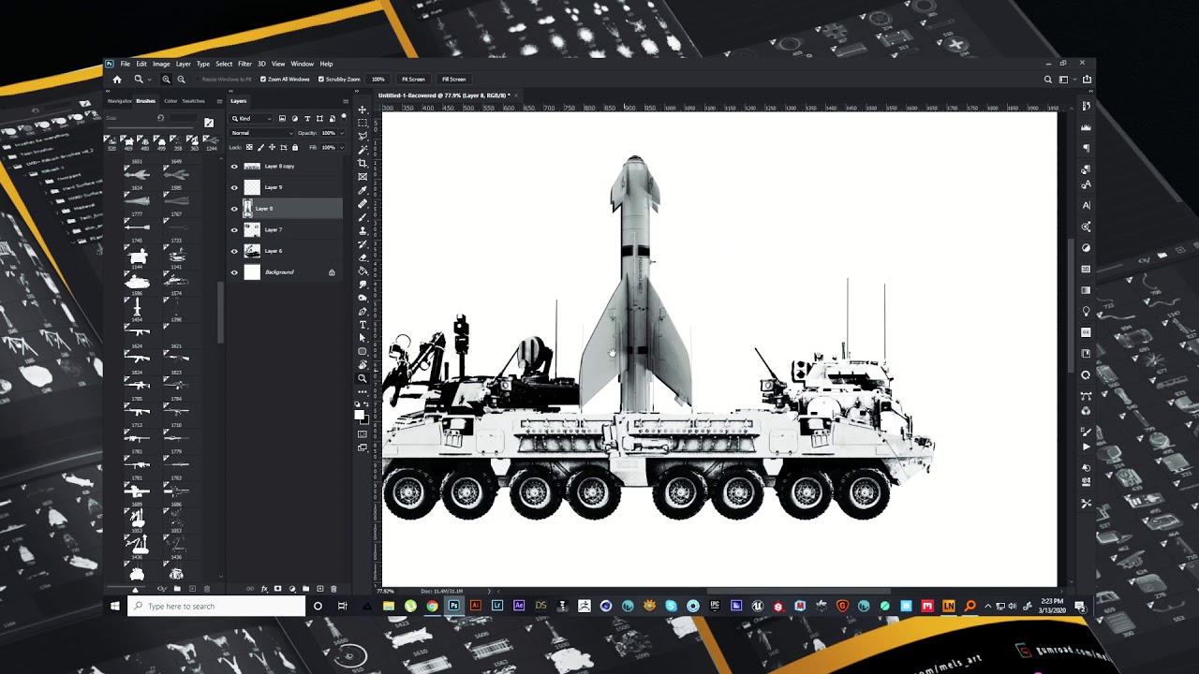The width and height of the screenshot is (1199, 674).
Task: Select the Move tool
Action: pos(363,110)
